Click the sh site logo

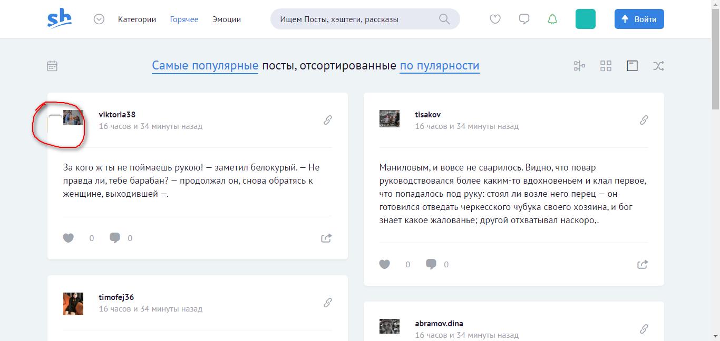tap(59, 19)
